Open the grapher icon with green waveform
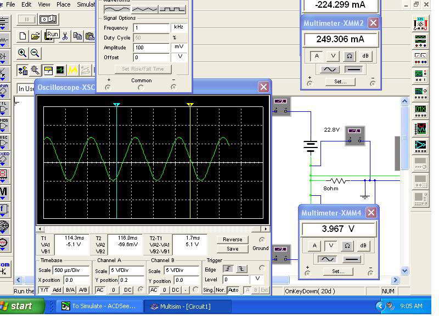The image size is (439, 329). coord(60,70)
